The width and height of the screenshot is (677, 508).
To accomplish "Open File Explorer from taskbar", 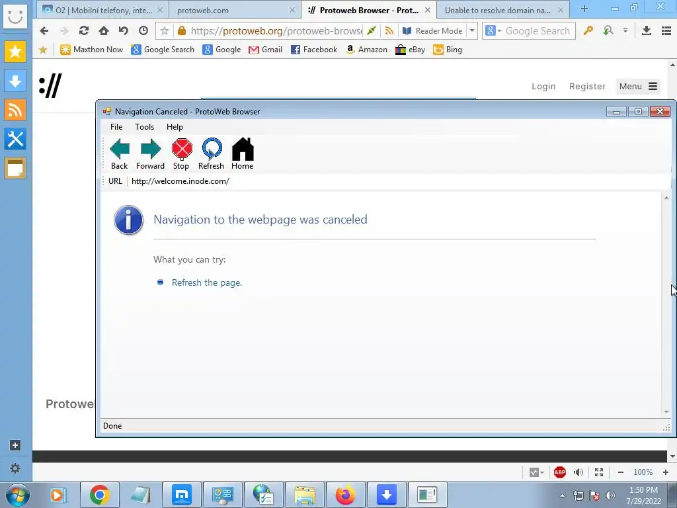I will click(304, 495).
